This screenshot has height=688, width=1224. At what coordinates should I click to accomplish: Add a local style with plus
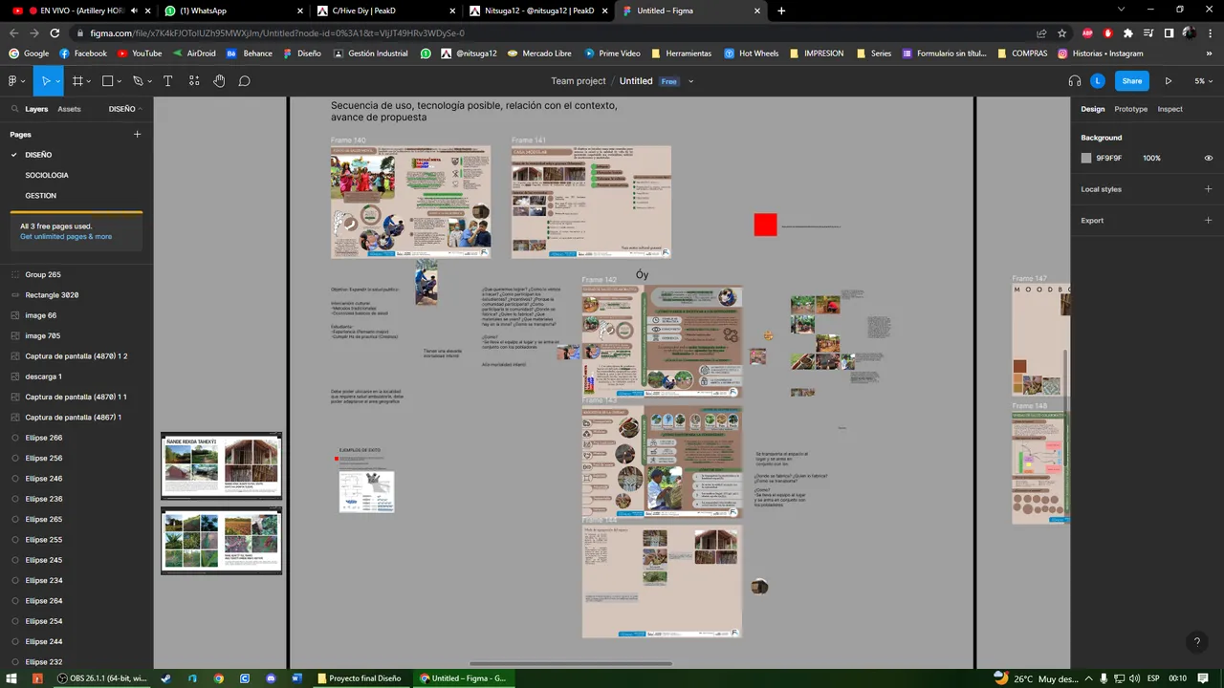1208,189
